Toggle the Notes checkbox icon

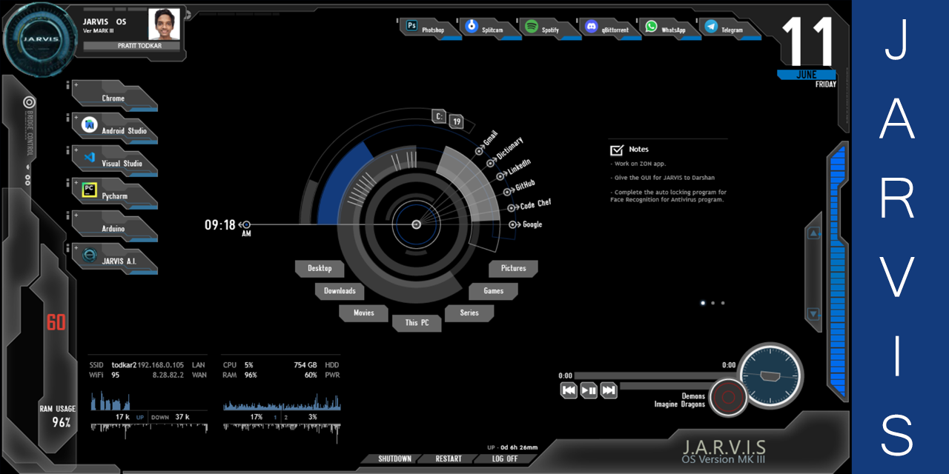click(x=616, y=150)
